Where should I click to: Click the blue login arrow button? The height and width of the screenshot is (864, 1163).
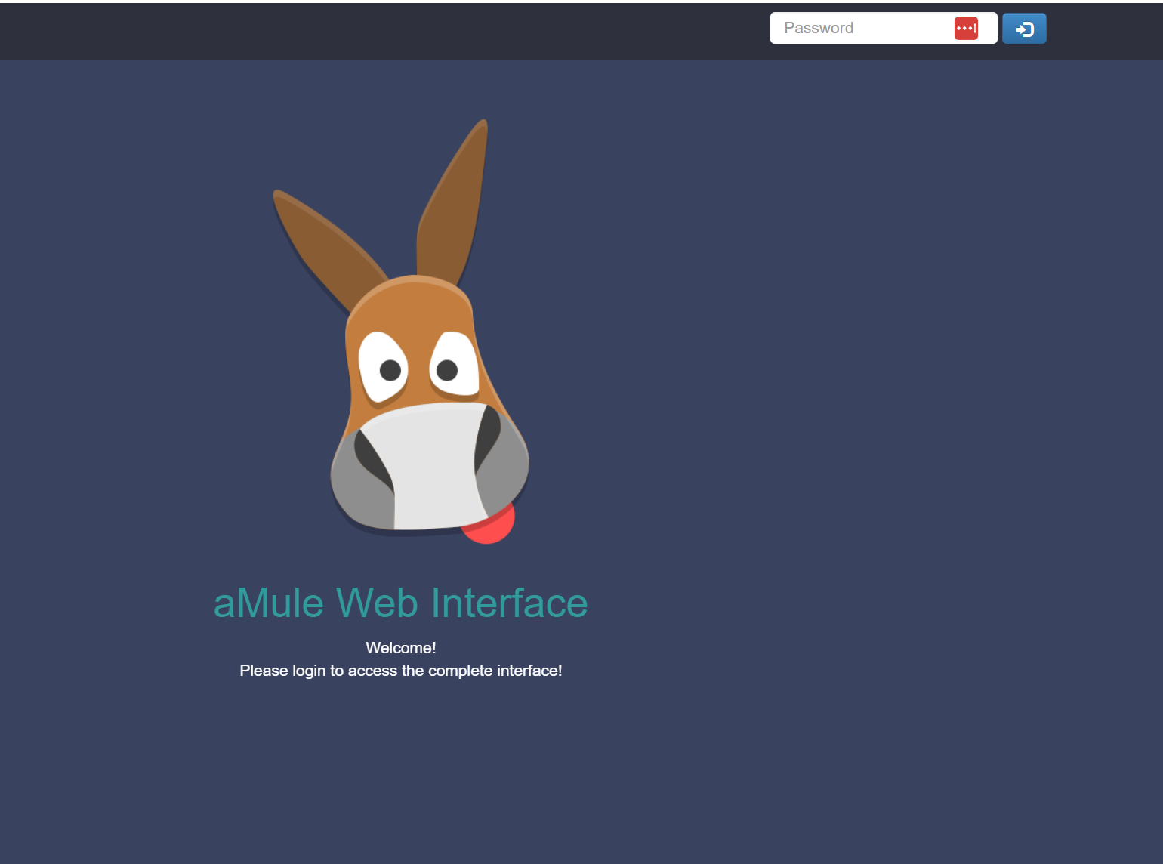1024,29
